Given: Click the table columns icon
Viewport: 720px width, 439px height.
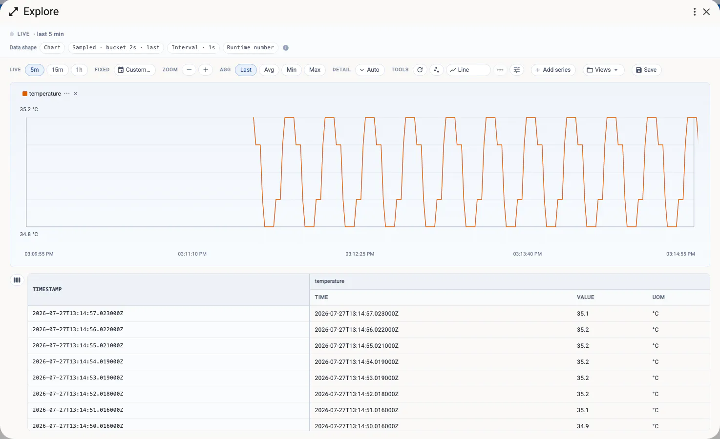Looking at the screenshot, I should [17, 280].
